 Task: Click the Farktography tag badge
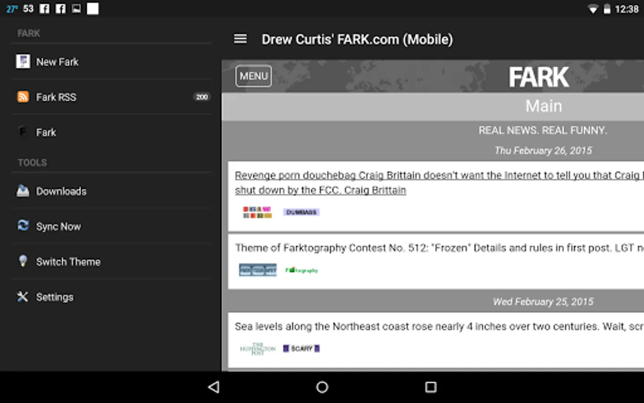click(x=302, y=270)
